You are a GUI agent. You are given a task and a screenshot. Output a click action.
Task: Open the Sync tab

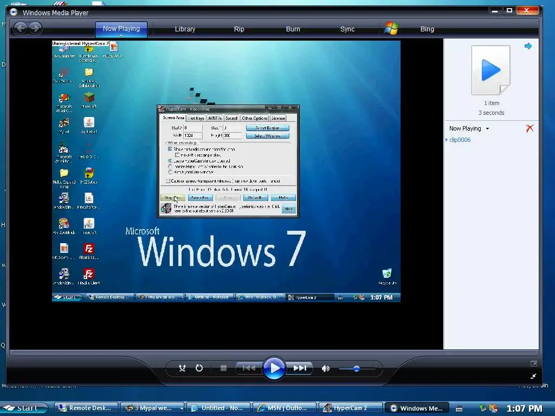pyautogui.click(x=347, y=29)
